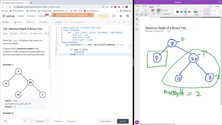Show more bookmarks overflow chevron

pos(117,11)
